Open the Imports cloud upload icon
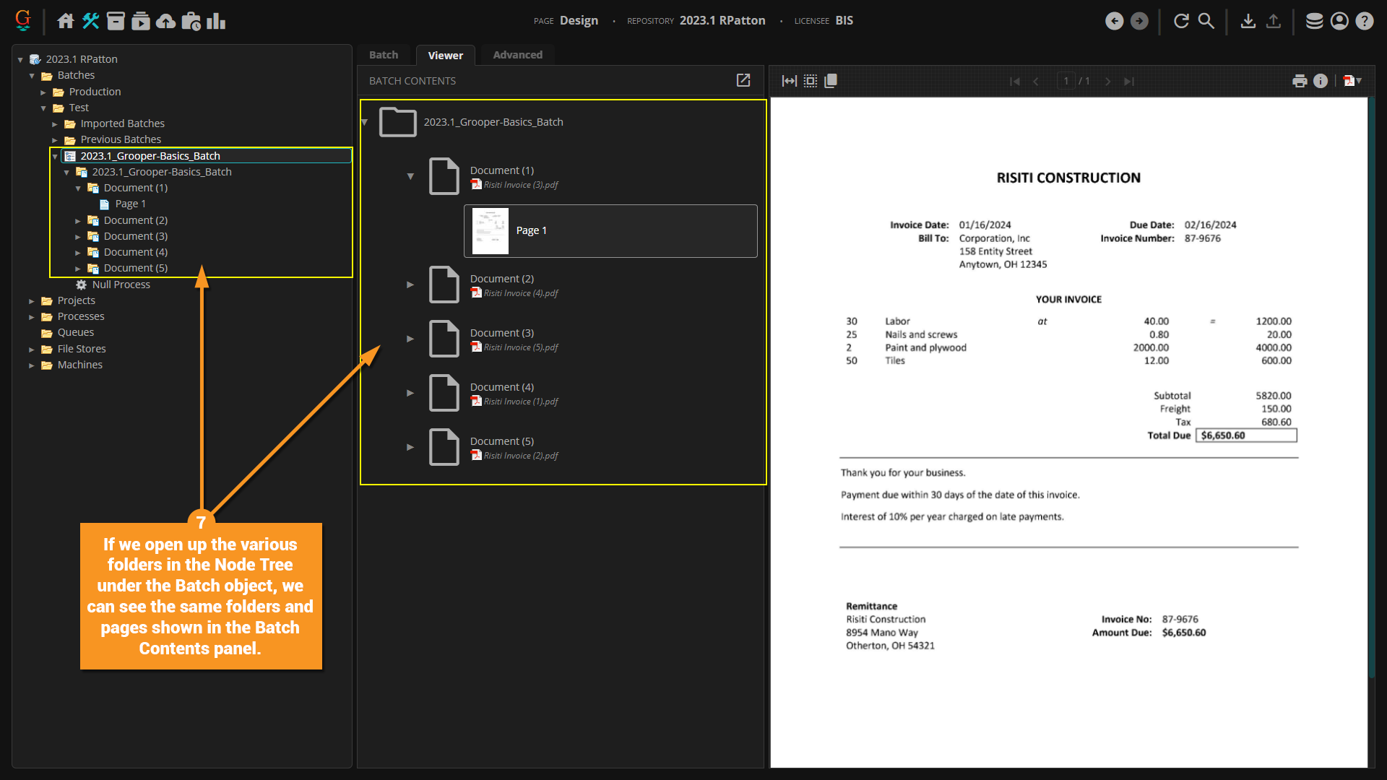The width and height of the screenshot is (1387, 780). (x=165, y=21)
